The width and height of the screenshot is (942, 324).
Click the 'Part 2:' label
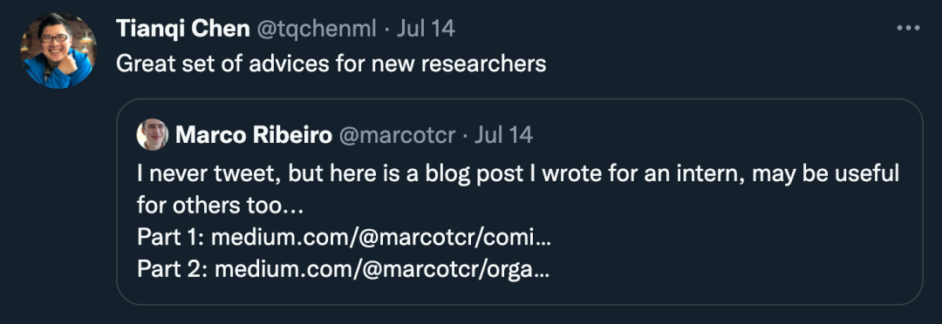[x=173, y=270]
